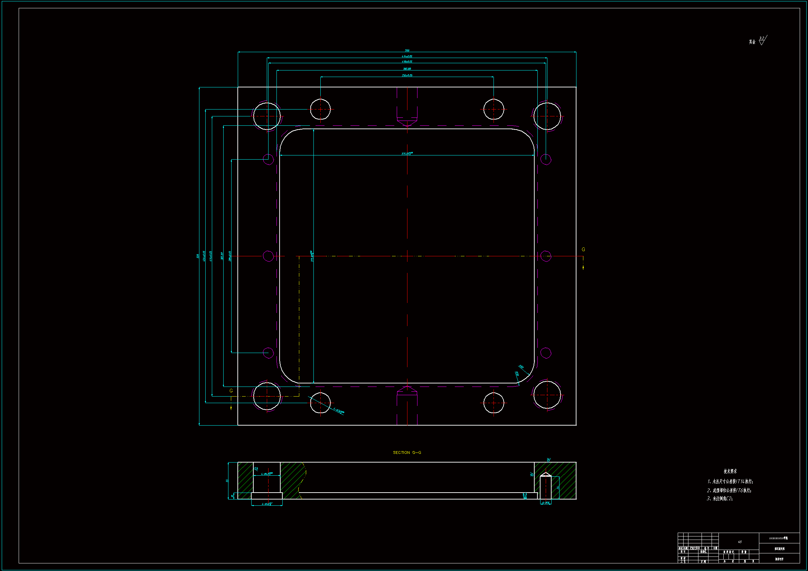Select the top-left large guide hole circle
The height and width of the screenshot is (571, 808).
click(x=267, y=116)
